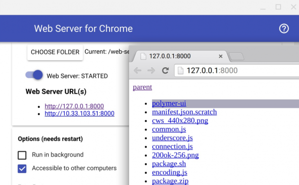Image resolution: width=299 pixels, height=185 pixels.
Task: Follow the parent directory link
Action: click(143, 87)
